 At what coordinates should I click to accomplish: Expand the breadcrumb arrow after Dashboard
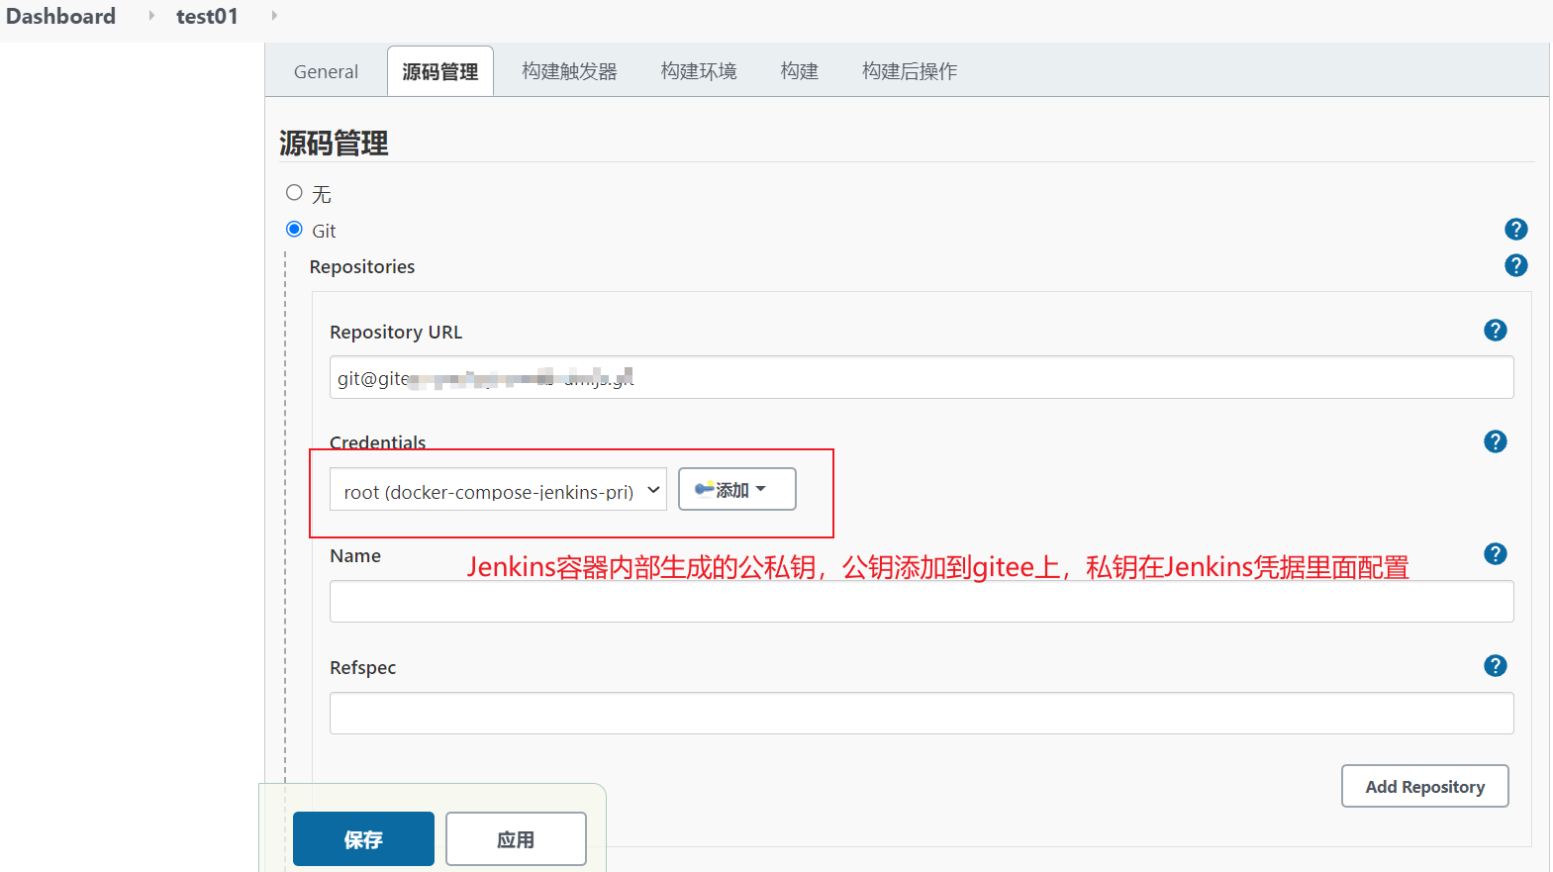point(151,16)
